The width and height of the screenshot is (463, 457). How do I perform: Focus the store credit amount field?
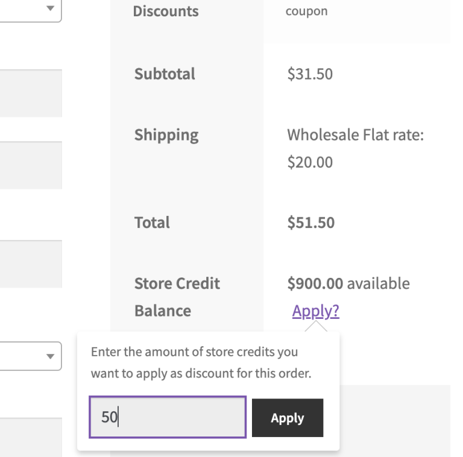click(x=168, y=417)
